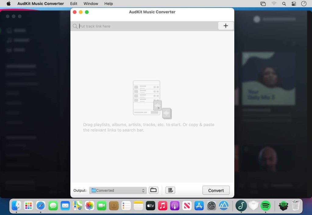Open the converted history list icon

(170, 190)
